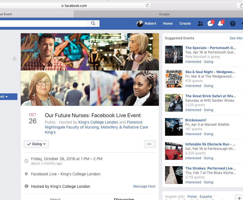Open Brickosaurs! event title
Image resolution: width=243 pixels, height=200 pixels.
pos(196,120)
